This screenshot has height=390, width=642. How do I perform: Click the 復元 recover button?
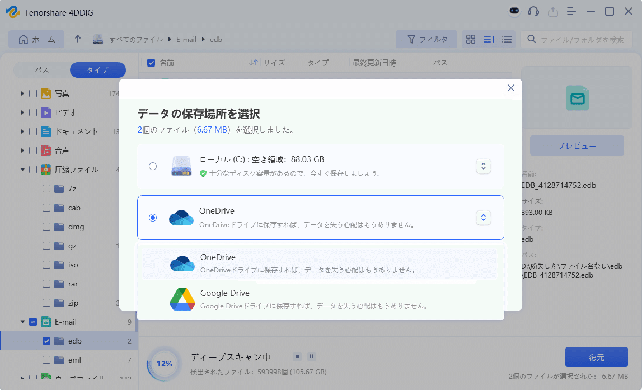coord(597,357)
